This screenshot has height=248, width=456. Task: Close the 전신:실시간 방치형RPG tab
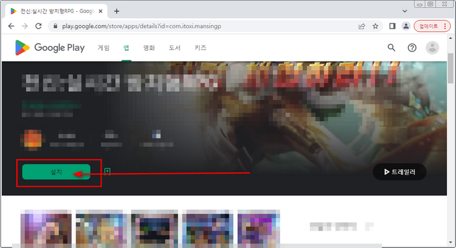pos(100,11)
